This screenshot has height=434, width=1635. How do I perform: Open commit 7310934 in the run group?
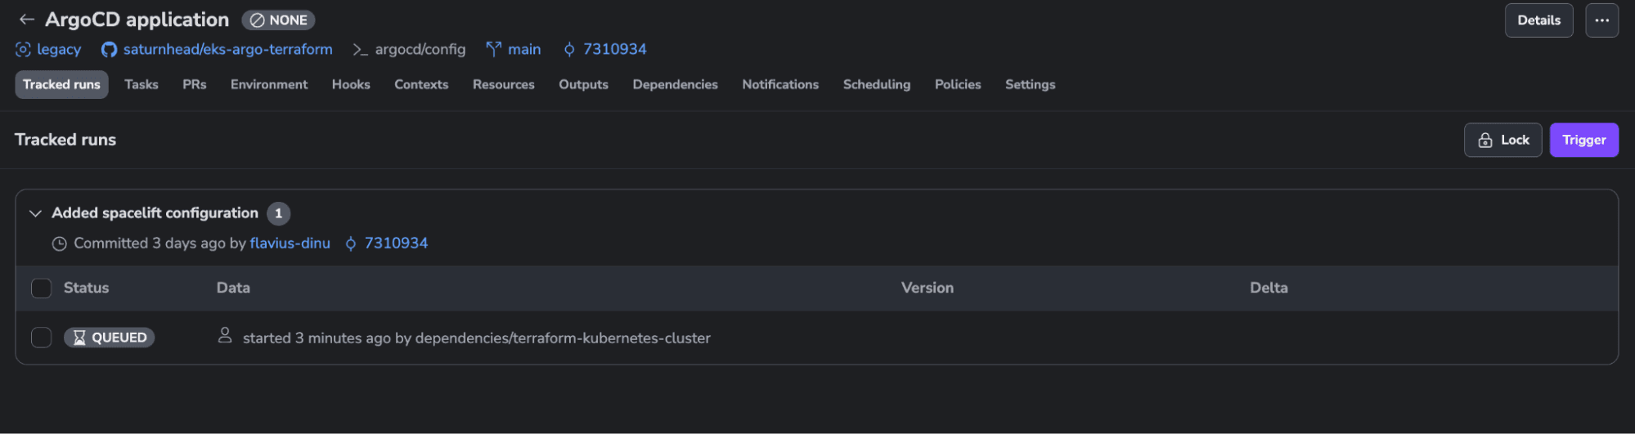click(x=396, y=243)
